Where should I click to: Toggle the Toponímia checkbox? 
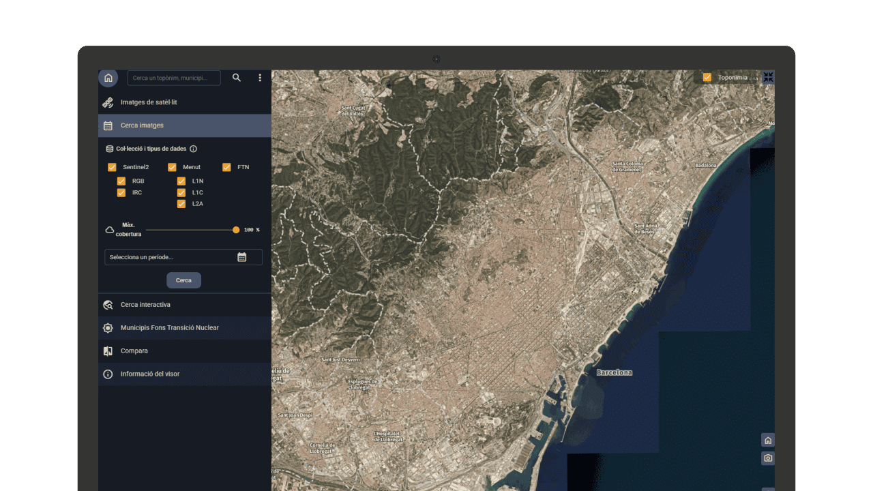click(707, 77)
